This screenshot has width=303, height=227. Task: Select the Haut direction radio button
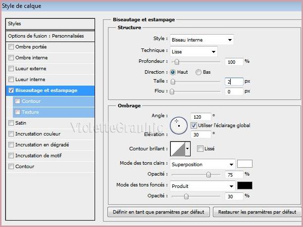173,72
